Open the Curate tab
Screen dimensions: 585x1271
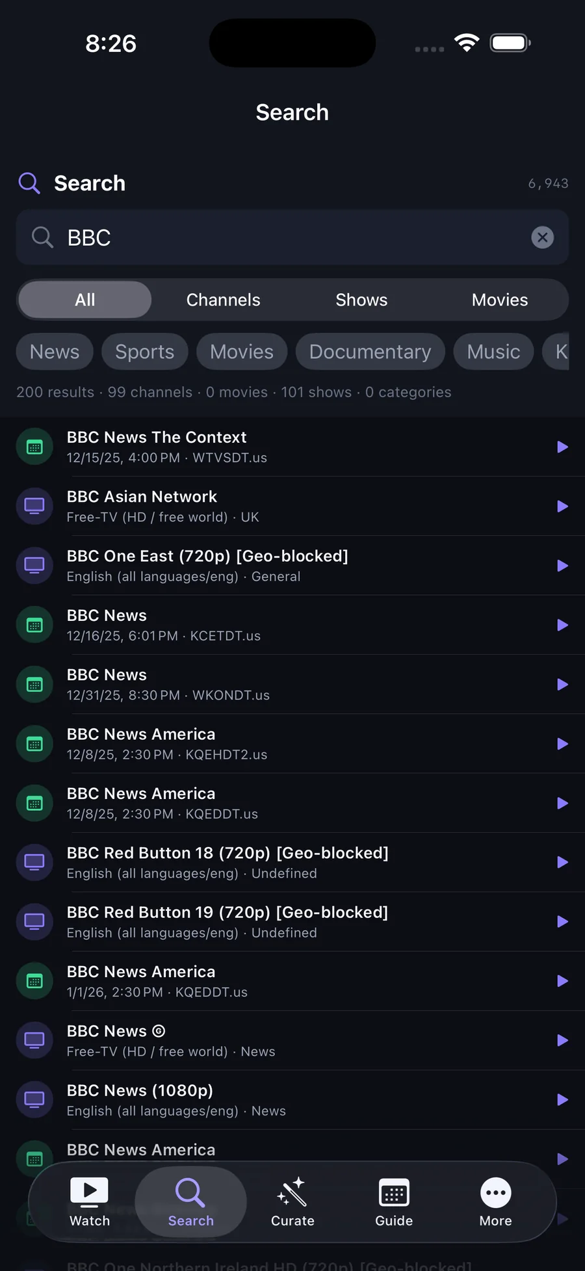click(x=292, y=1202)
